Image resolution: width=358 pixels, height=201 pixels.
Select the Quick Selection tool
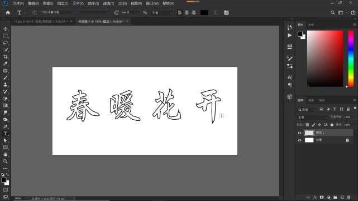(x=5, y=50)
